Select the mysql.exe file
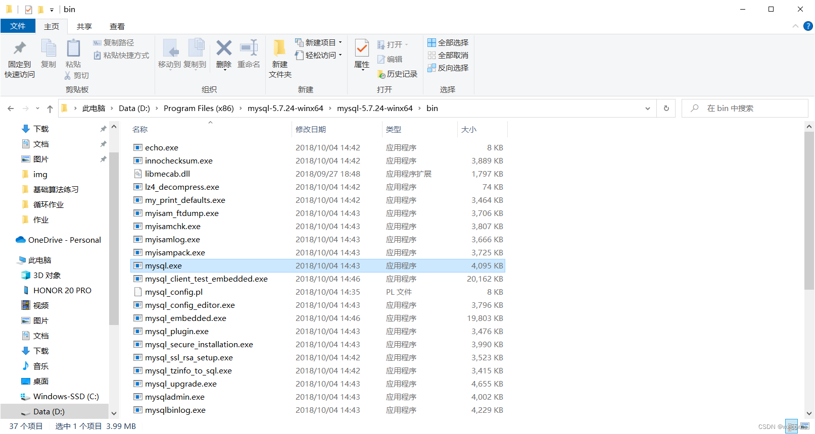 click(317, 266)
